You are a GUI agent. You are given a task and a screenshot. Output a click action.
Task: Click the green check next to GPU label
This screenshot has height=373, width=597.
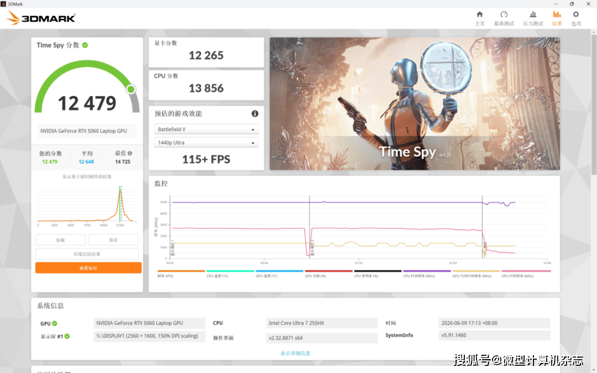click(54, 323)
